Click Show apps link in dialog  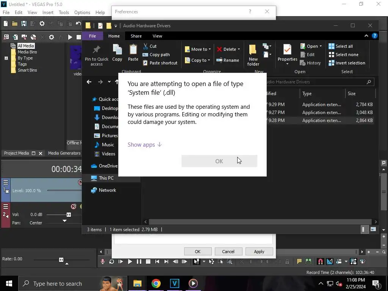144,144
